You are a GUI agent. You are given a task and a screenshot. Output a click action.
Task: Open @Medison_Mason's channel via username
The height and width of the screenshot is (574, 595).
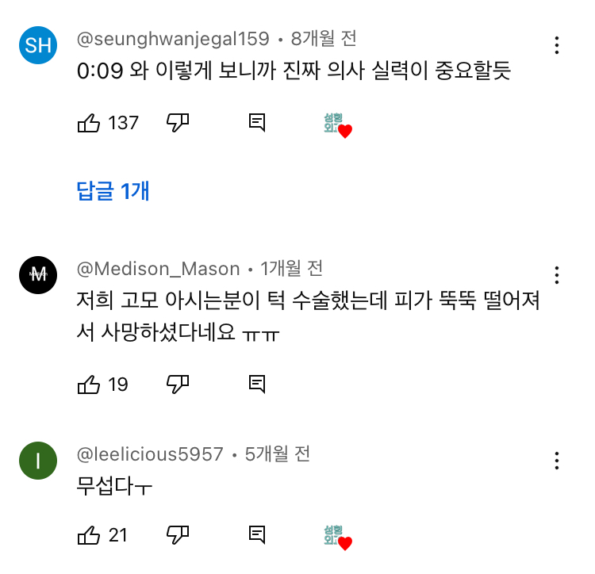click(158, 268)
